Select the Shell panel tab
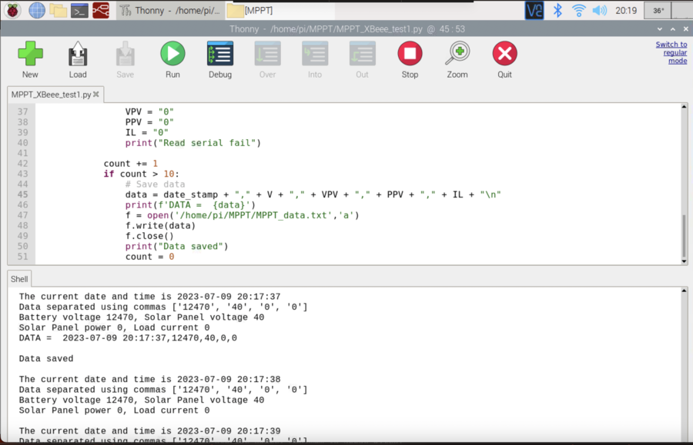 coord(19,279)
